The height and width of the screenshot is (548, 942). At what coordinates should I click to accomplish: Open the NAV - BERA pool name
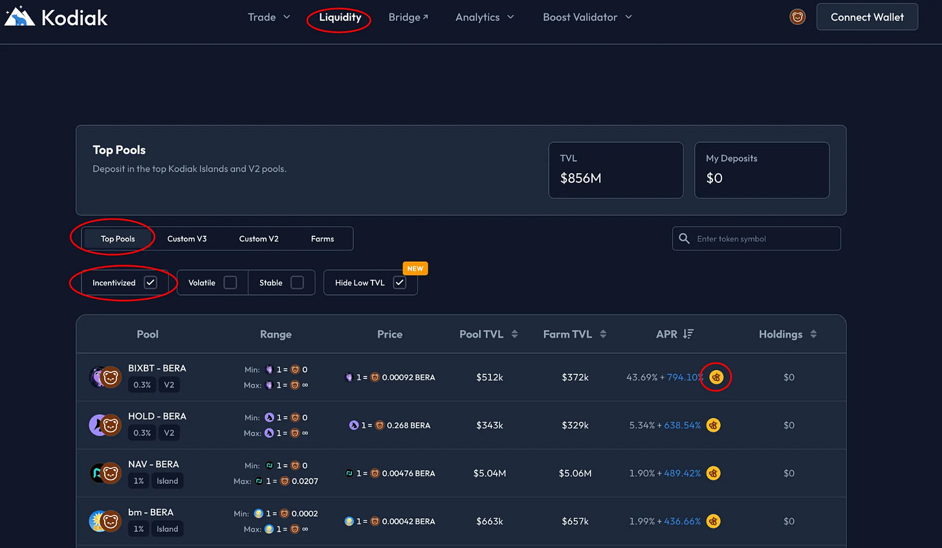coord(153,464)
